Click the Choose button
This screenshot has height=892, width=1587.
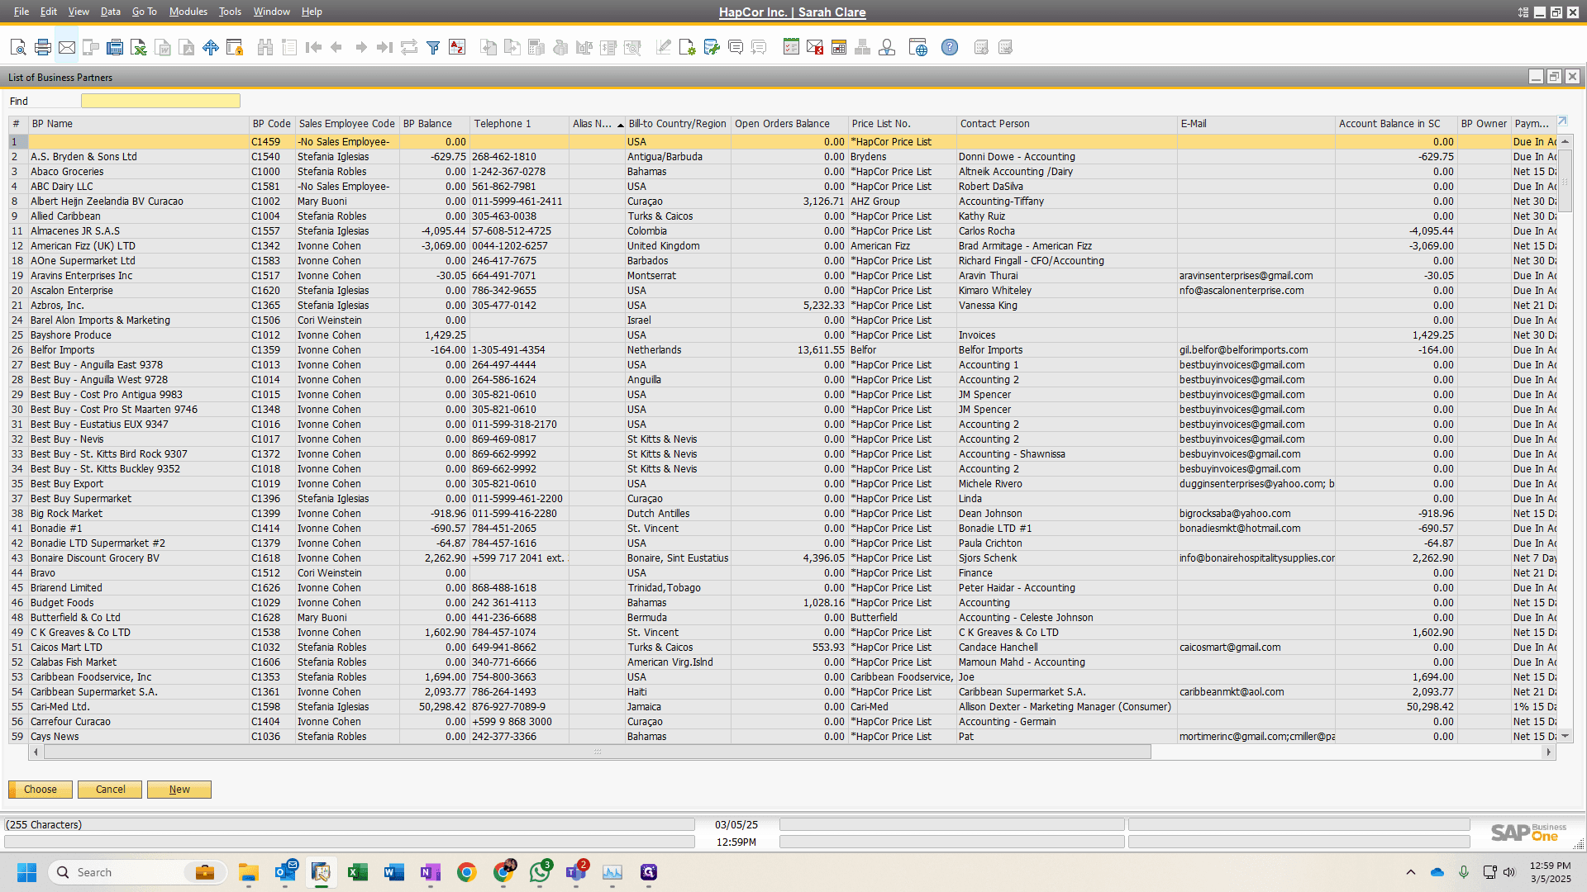(41, 790)
